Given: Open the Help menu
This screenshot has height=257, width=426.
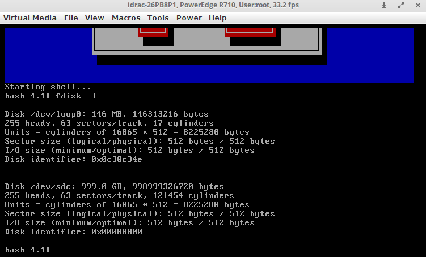Looking at the screenshot, I should 217,18.
